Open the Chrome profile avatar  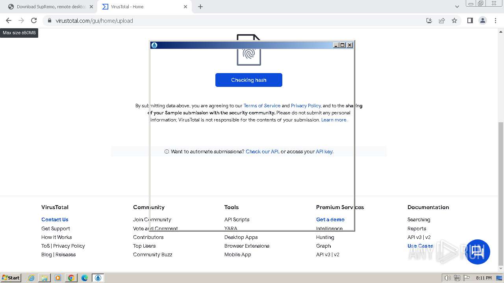(x=483, y=20)
